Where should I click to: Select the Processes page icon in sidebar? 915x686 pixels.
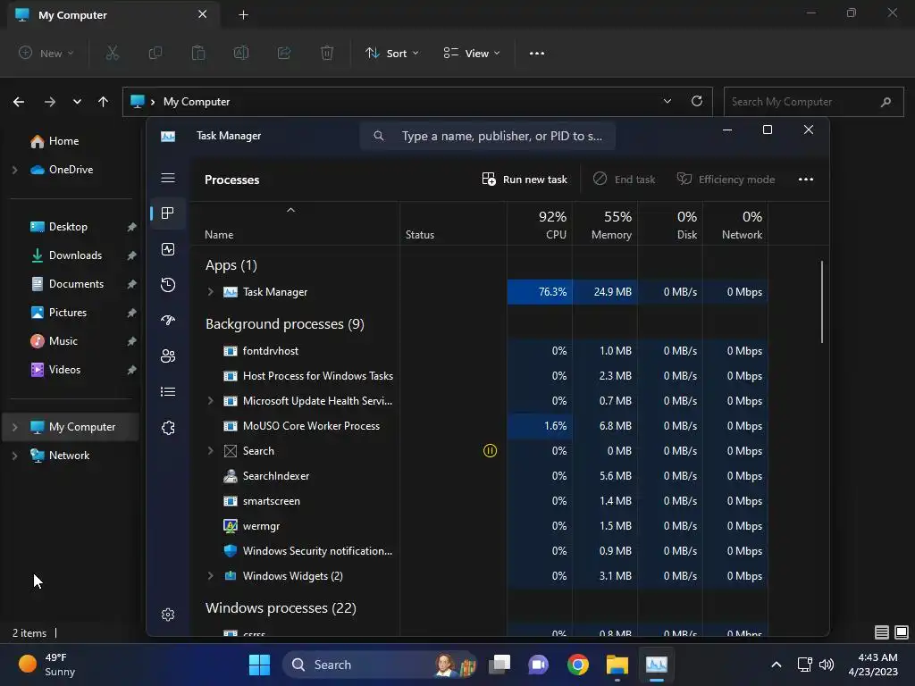(168, 213)
